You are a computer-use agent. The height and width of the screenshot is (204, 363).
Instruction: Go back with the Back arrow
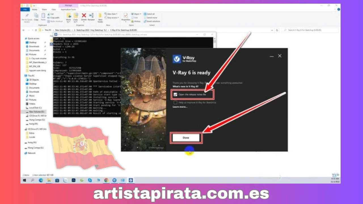(x=24, y=30)
